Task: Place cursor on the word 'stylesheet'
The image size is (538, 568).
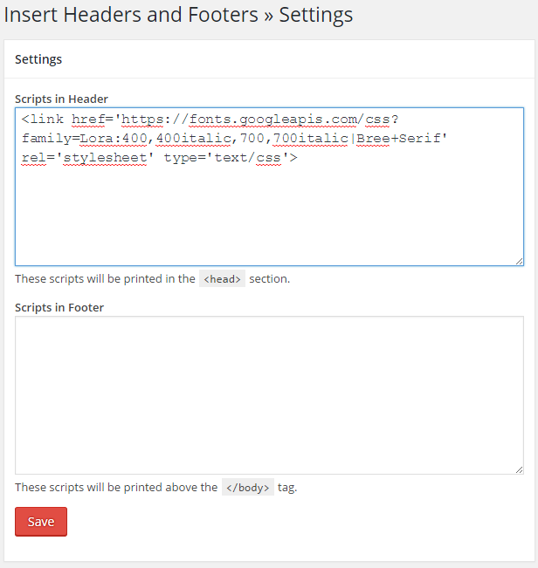Action: coord(105,158)
